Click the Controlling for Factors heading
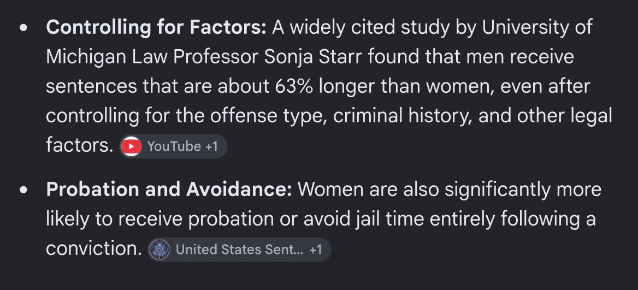638x290 pixels. click(x=156, y=28)
